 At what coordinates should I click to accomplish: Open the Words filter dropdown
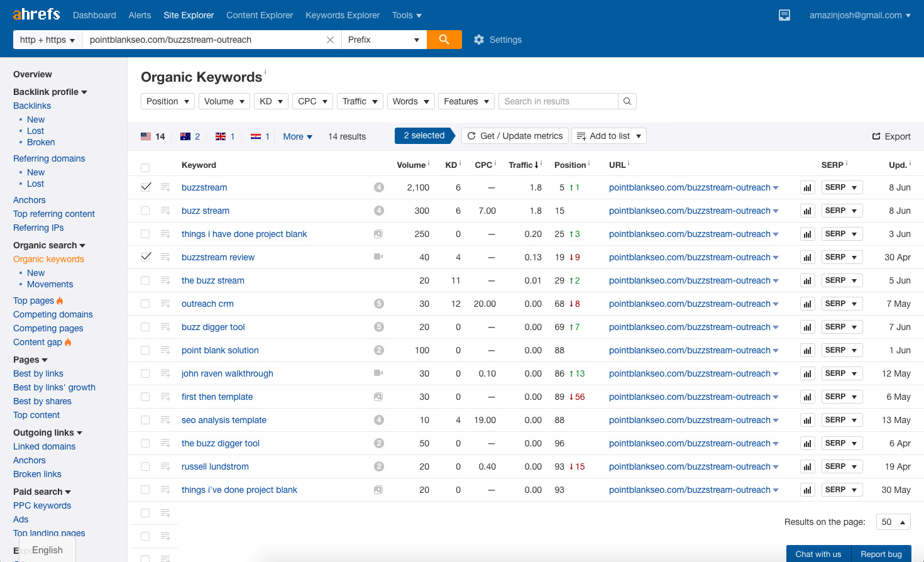point(410,101)
